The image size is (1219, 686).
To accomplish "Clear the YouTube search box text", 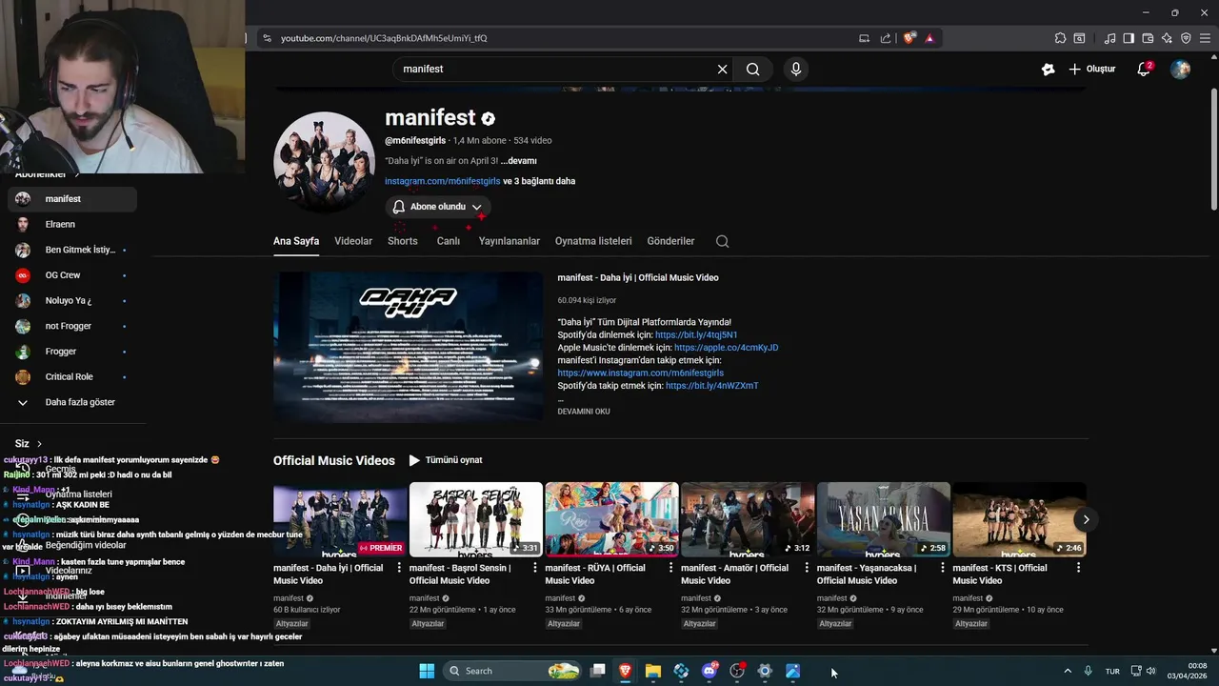I will click(722, 69).
